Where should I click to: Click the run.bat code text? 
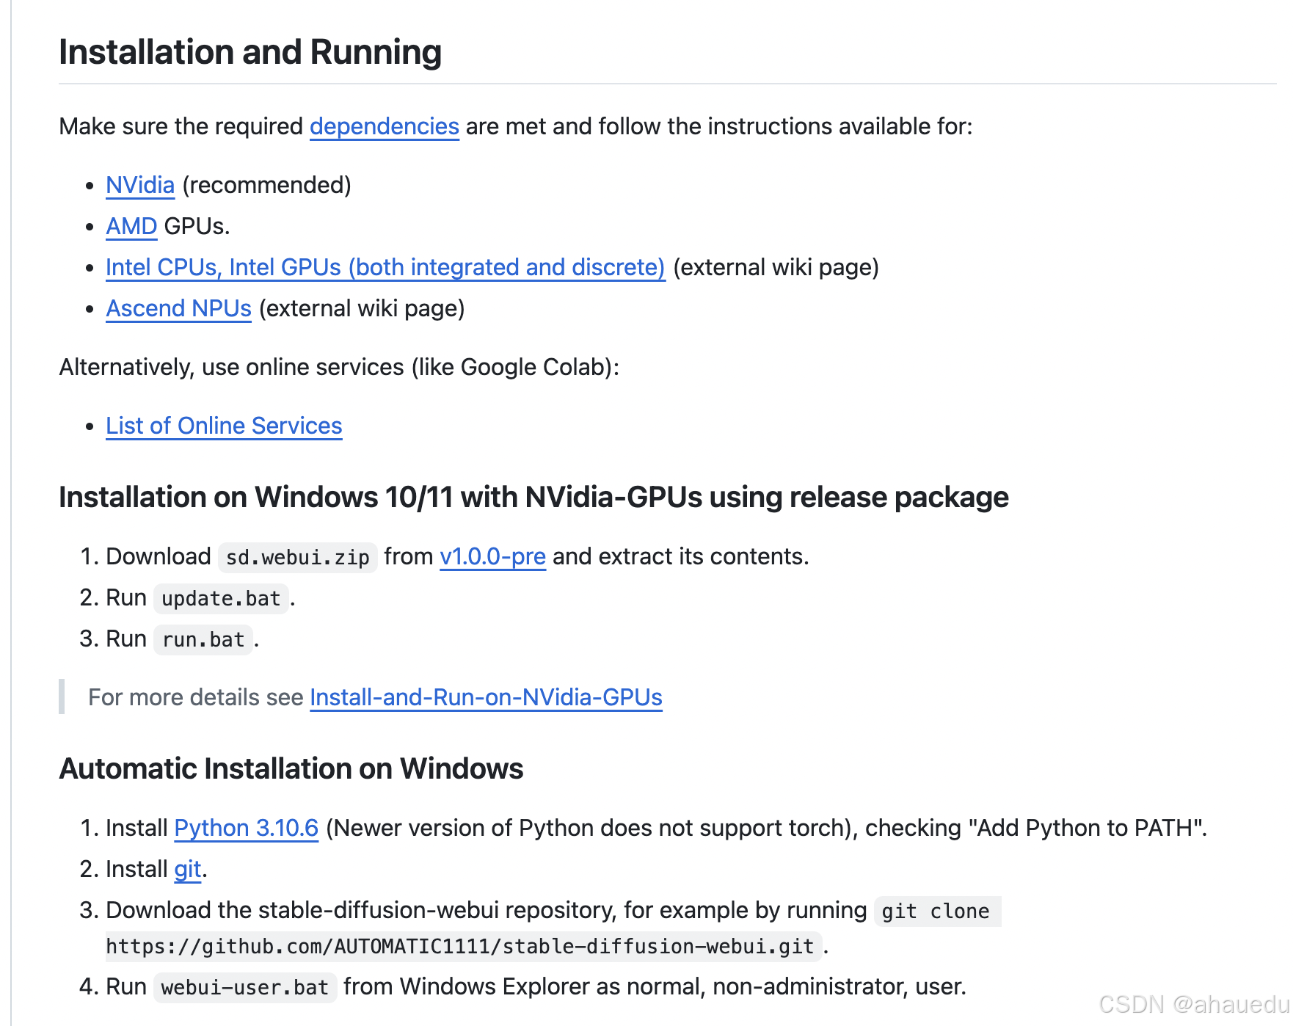point(203,640)
